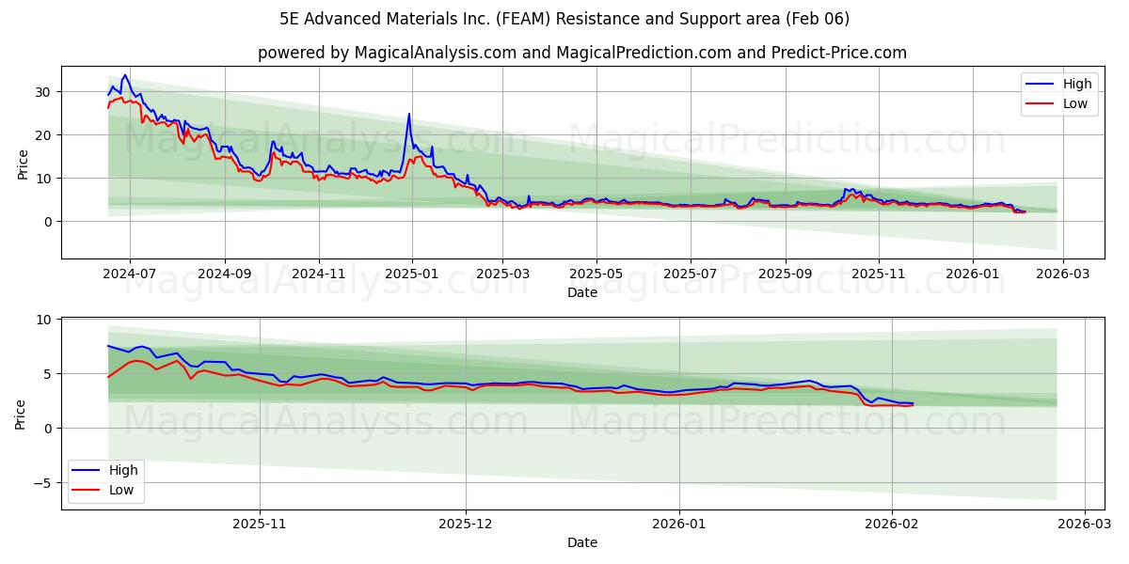Click the upper chart '2026-03' tick label
1129x564 pixels.
point(1063,274)
